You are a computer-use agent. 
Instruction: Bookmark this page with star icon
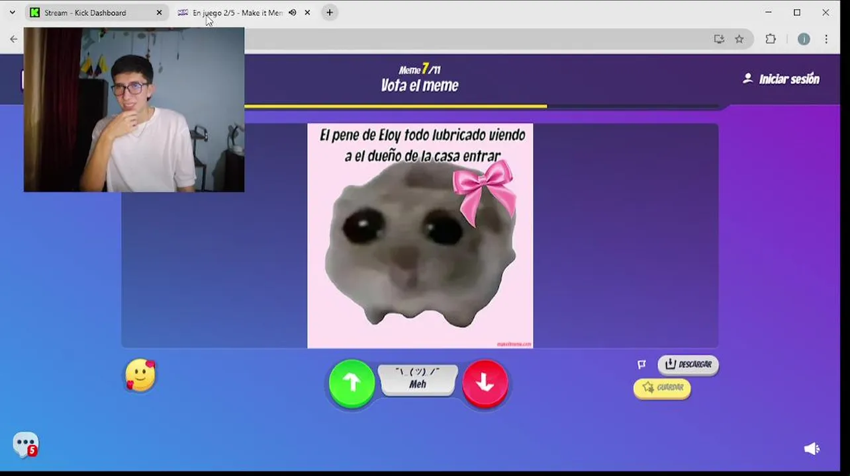tap(739, 39)
